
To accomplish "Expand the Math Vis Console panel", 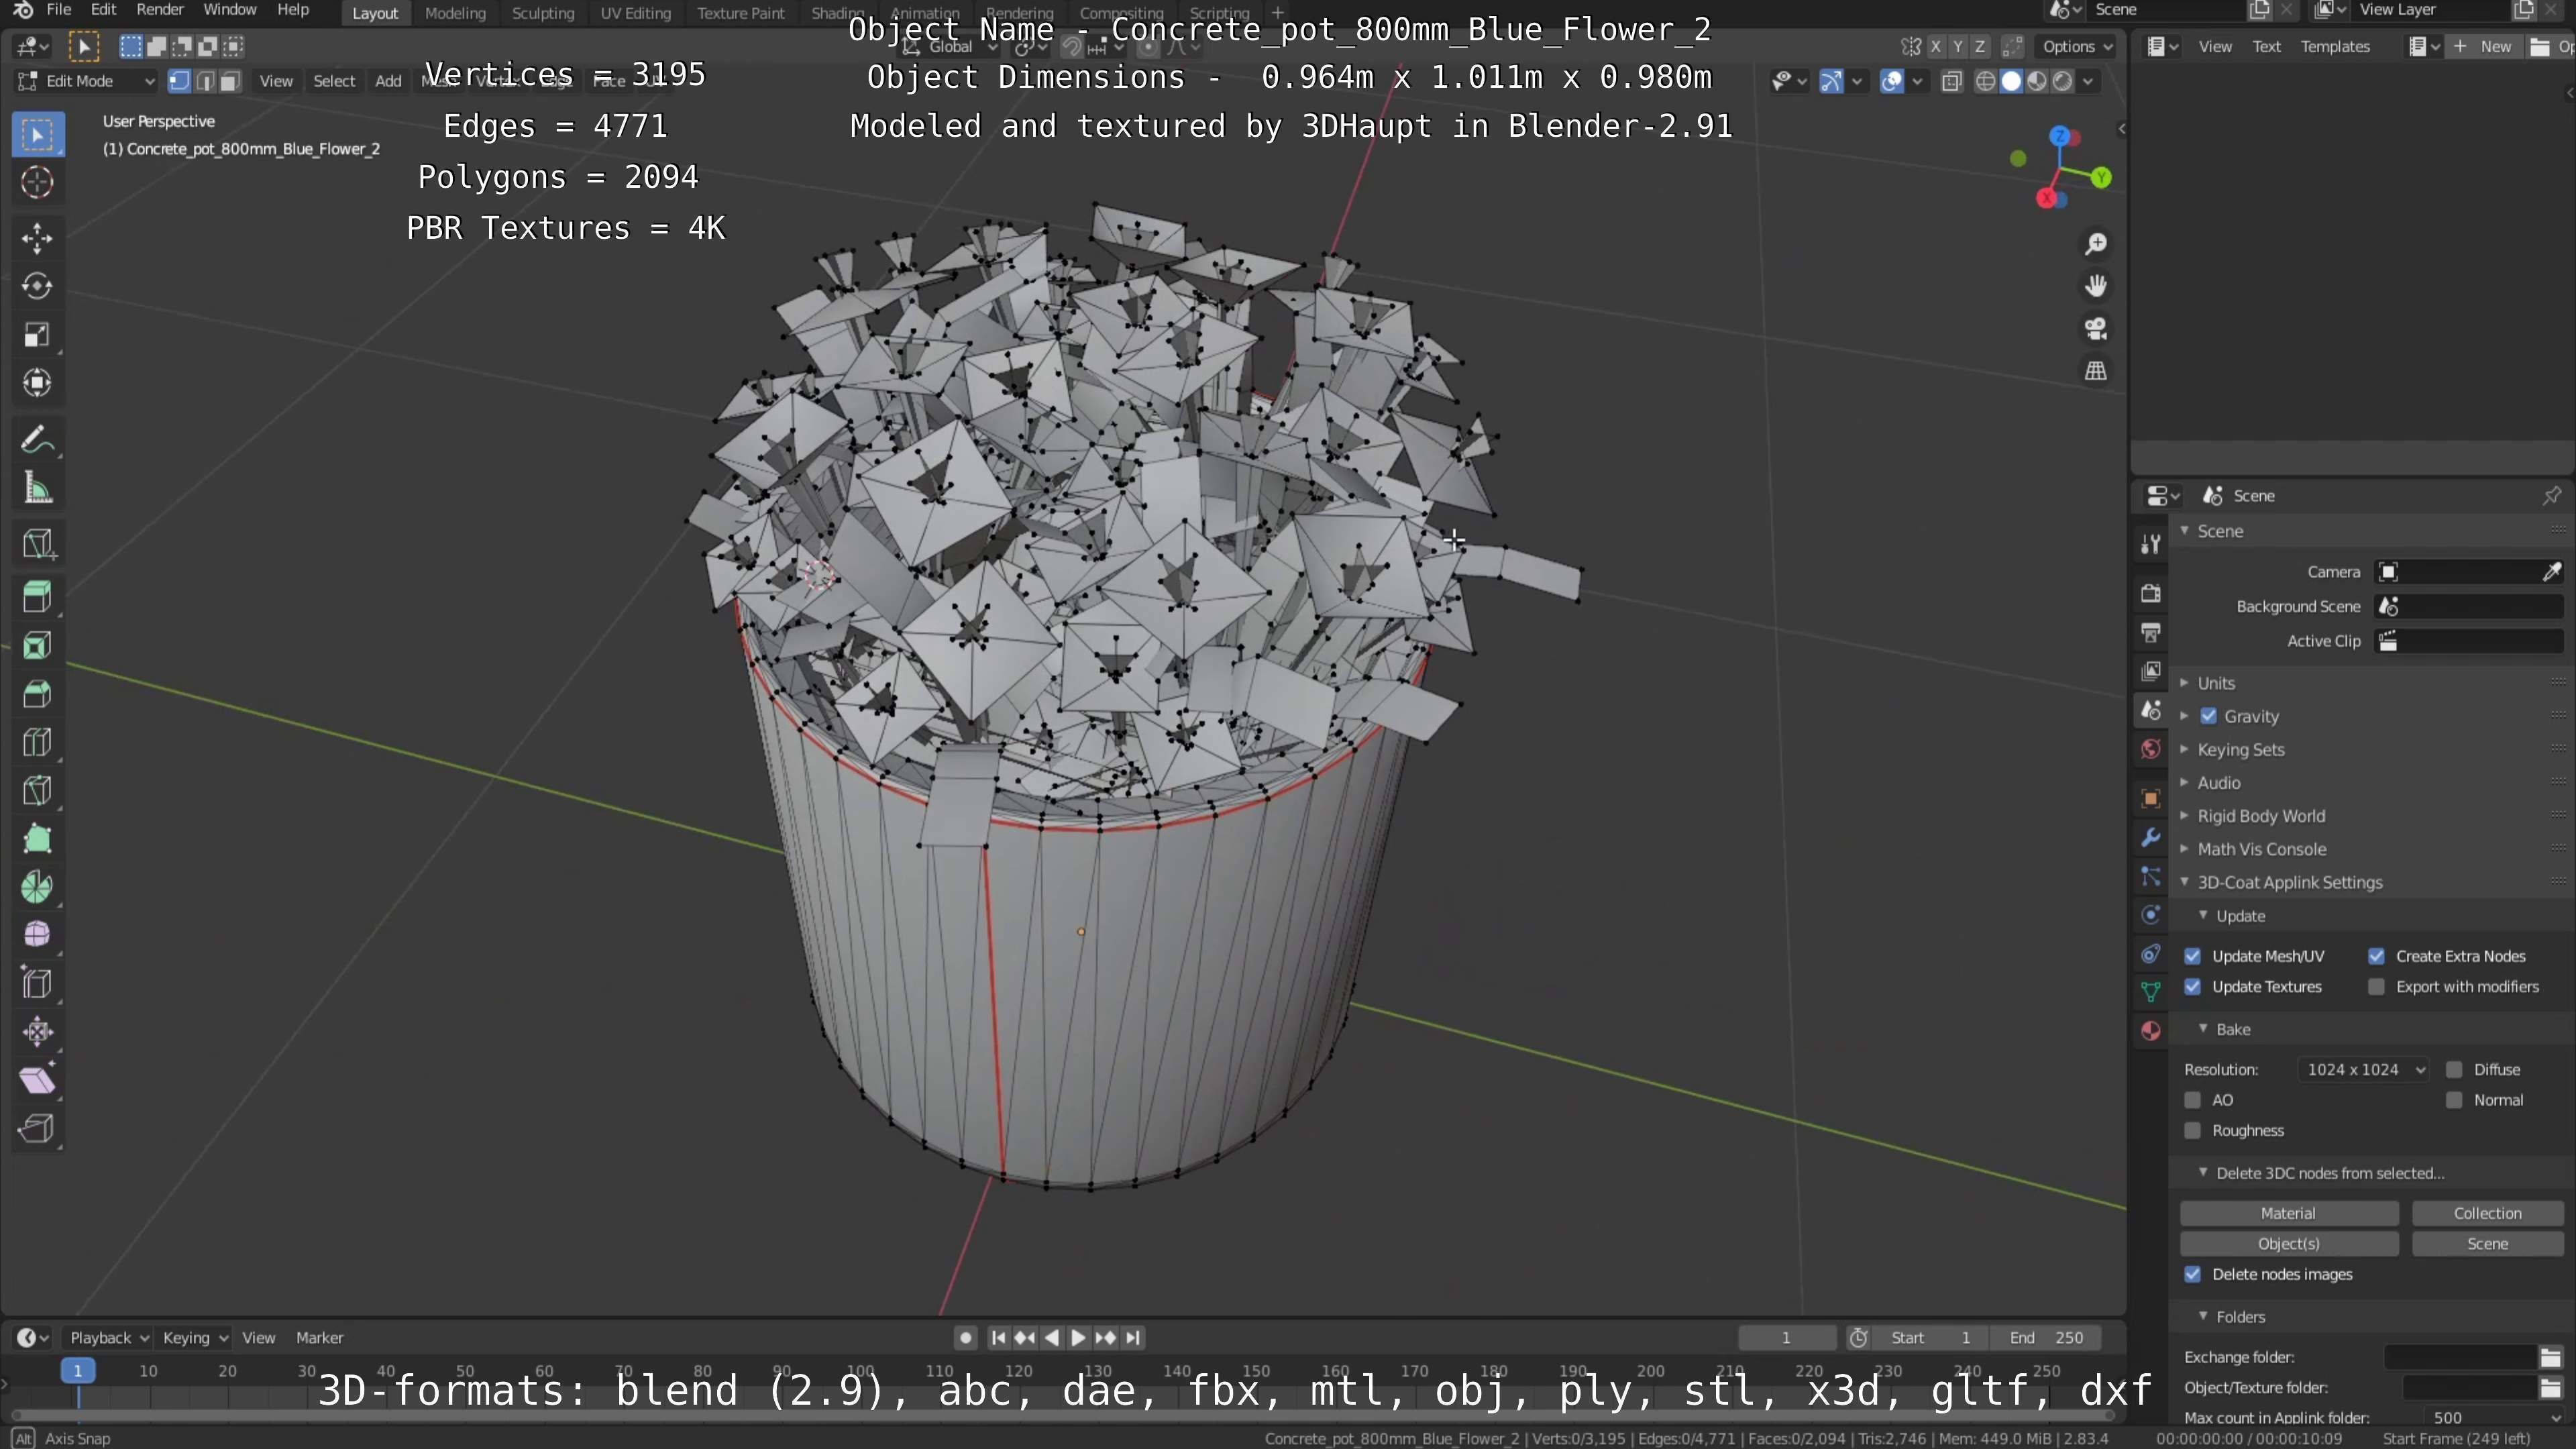I will pos(2262,849).
